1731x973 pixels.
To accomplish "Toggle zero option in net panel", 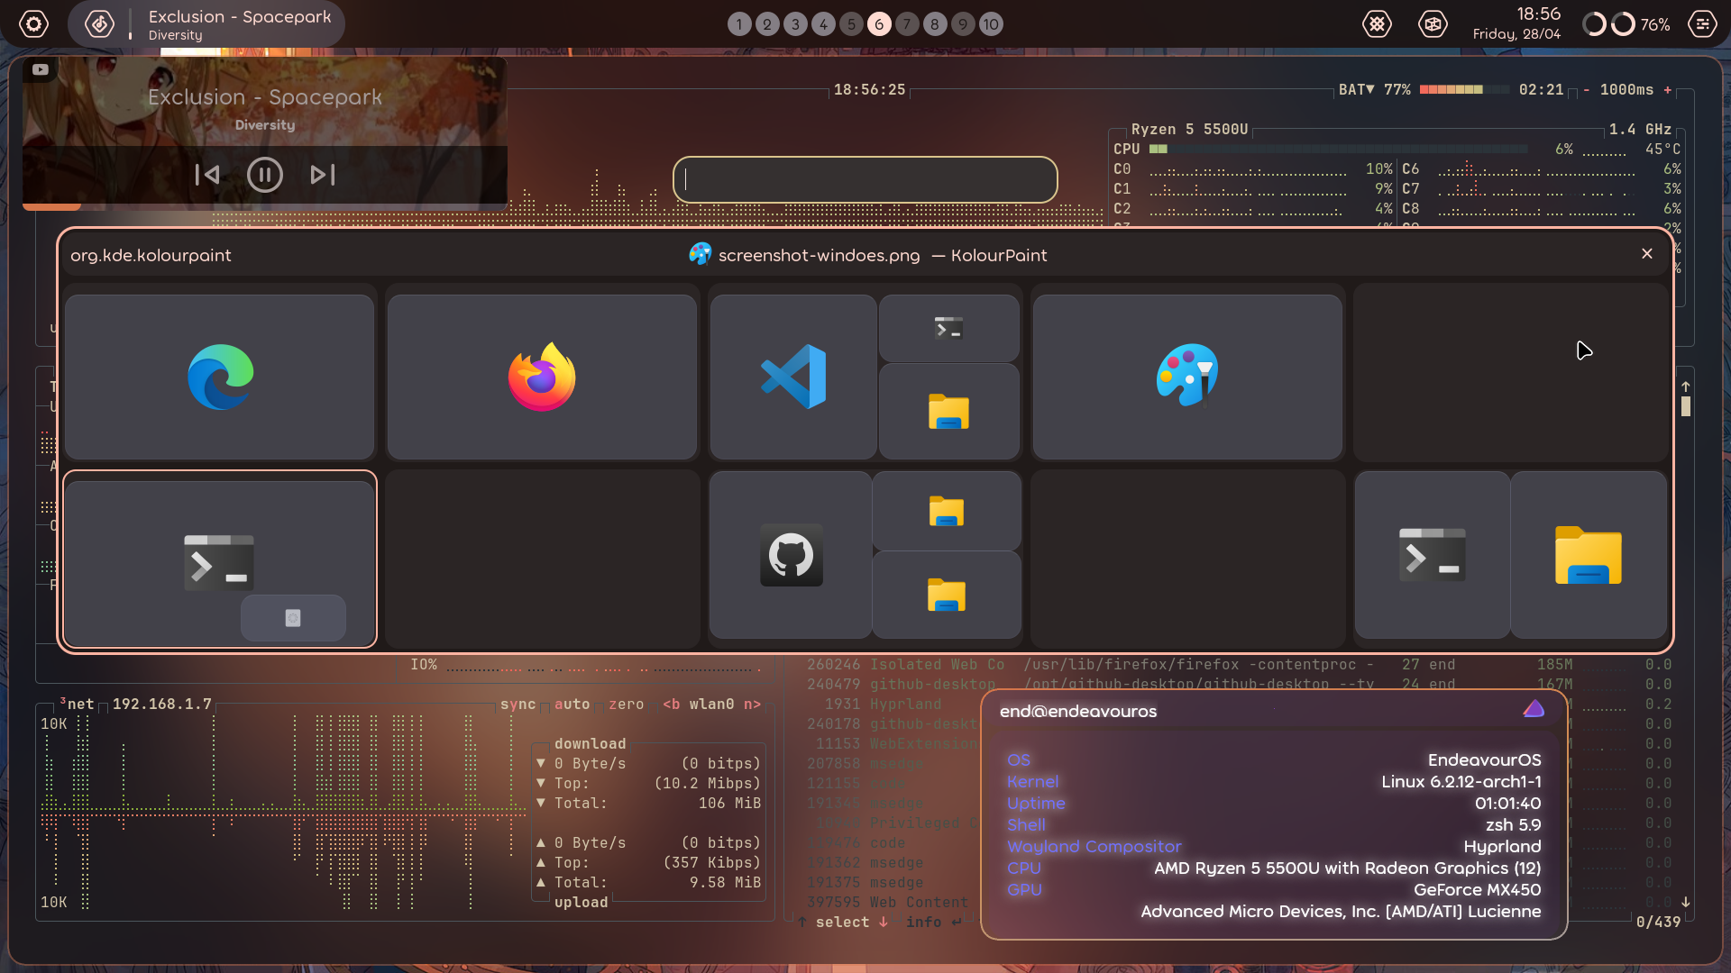I will tap(626, 705).
